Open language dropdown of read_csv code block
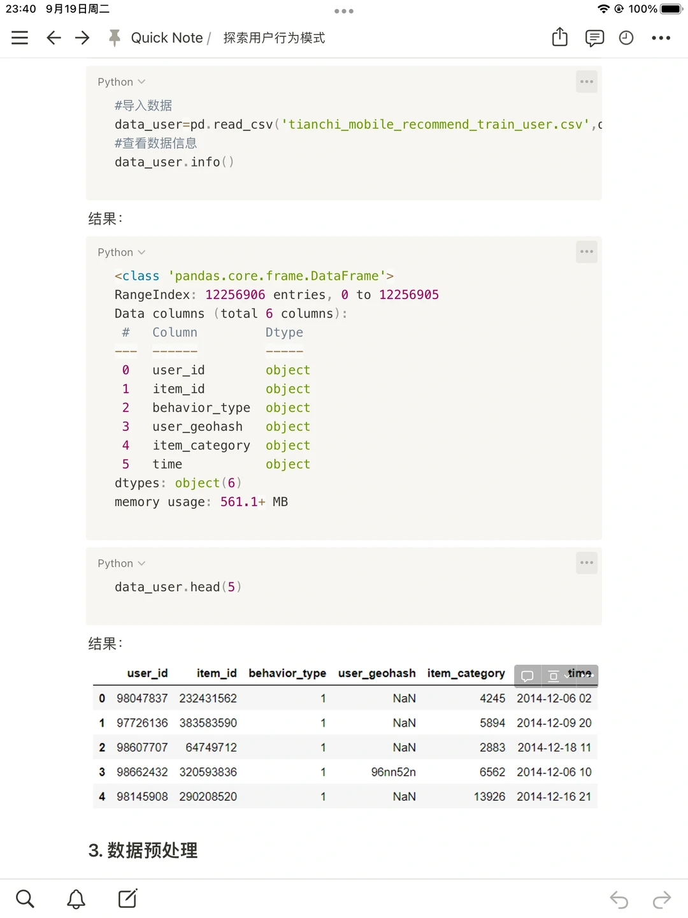 (122, 82)
